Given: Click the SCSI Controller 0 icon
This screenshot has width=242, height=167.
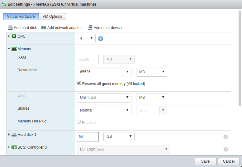Looking at the screenshot, I should (x=14, y=147).
